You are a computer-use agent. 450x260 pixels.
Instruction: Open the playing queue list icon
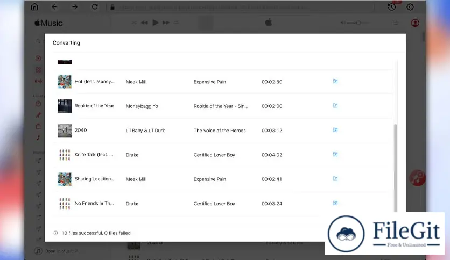pyautogui.click(x=396, y=23)
